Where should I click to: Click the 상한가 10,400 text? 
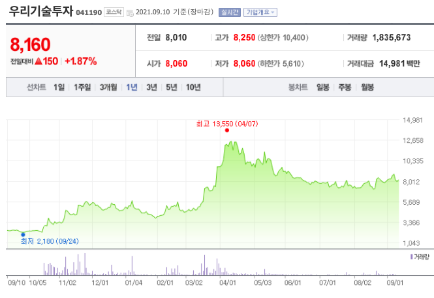(x=283, y=37)
